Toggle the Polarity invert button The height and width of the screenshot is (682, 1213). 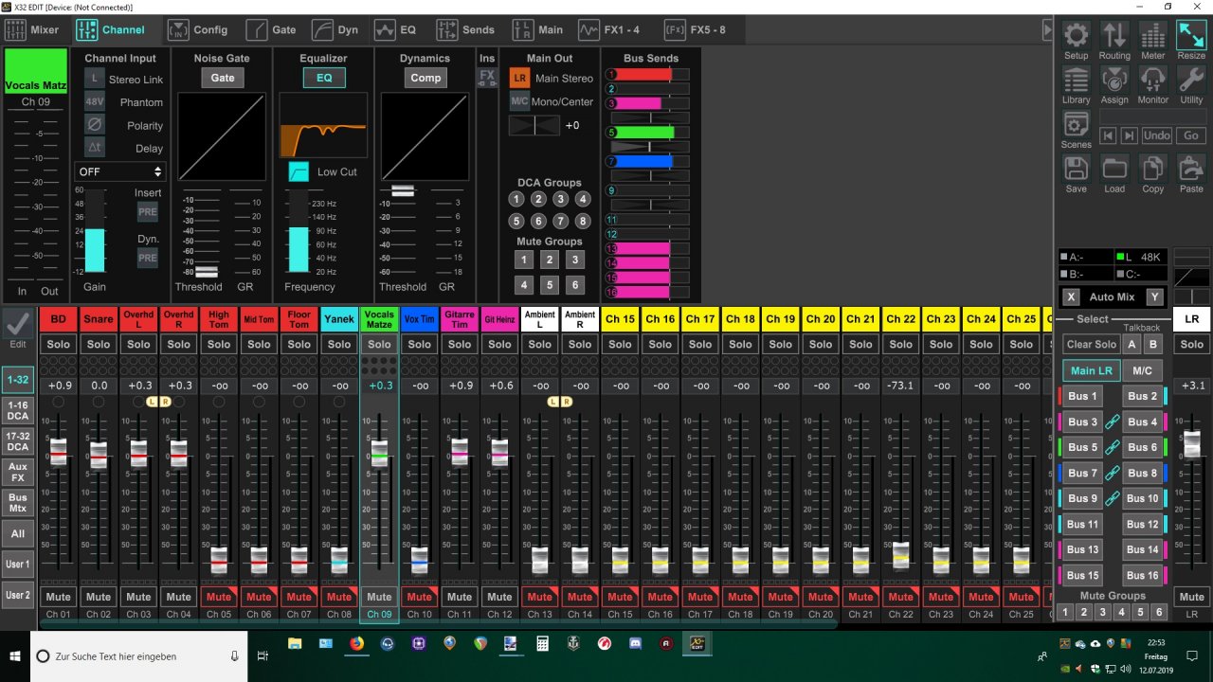pos(95,124)
